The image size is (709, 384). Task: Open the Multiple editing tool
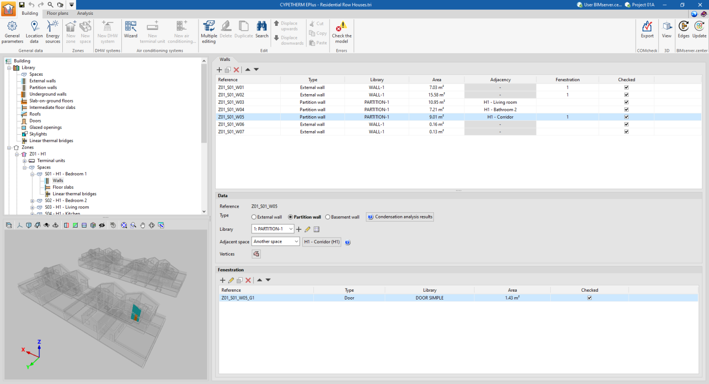pyautogui.click(x=209, y=31)
